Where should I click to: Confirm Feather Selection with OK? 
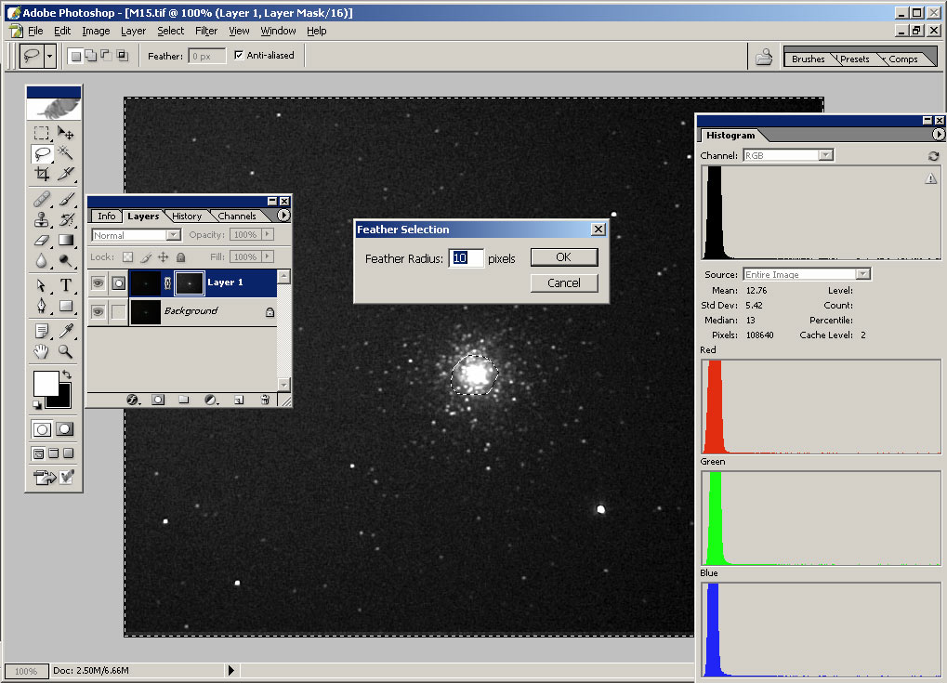point(563,257)
